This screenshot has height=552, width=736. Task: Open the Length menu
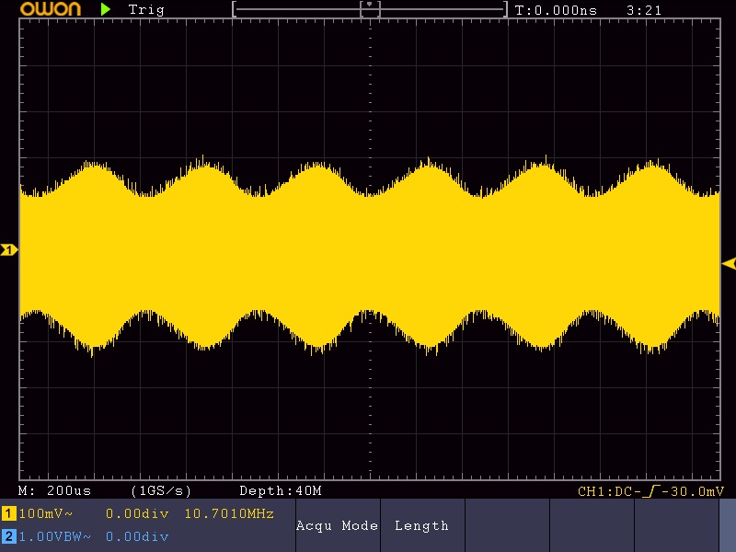coord(421,526)
